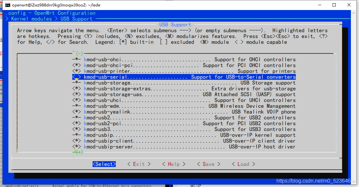The height and width of the screenshot is (187, 359).
Task: Select highlighted kmod-usb-serial entry
Action: 184,77
